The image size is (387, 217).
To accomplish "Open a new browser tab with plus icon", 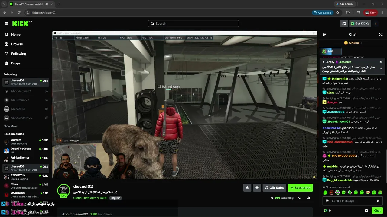I will pyautogui.click(x=59, y=4).
